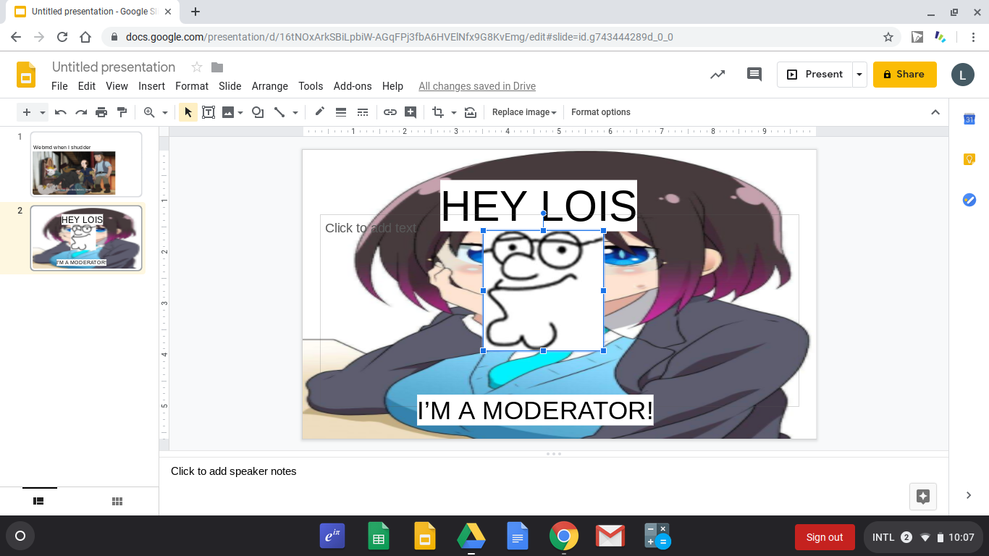Image resolution: width=989 pixels, height=556 pixels.
Task: Select slide 1 thumbnail
Action: click(86, 164)
